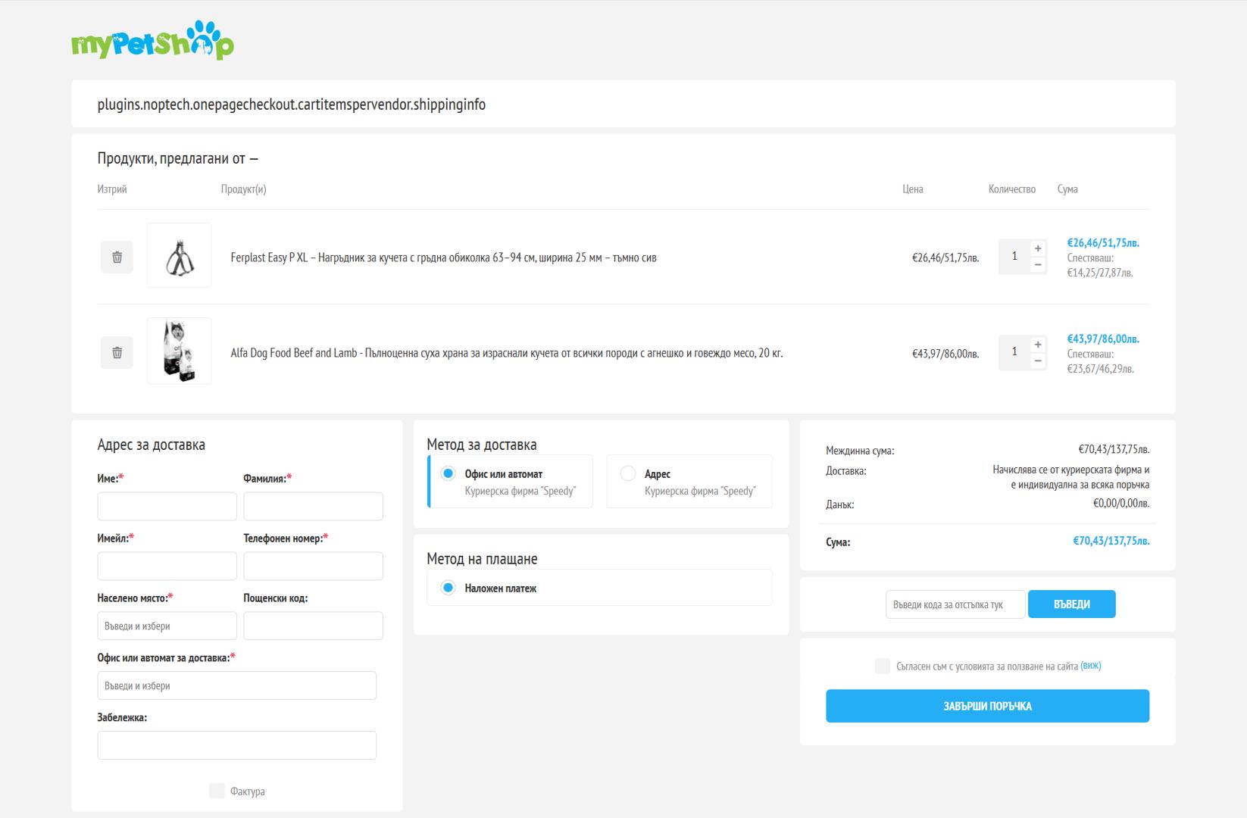1247x818 pixels.
Task: Increase quantity of Ferplast harness with plus
Action: pyautogui.click(x=1038, y=248)
